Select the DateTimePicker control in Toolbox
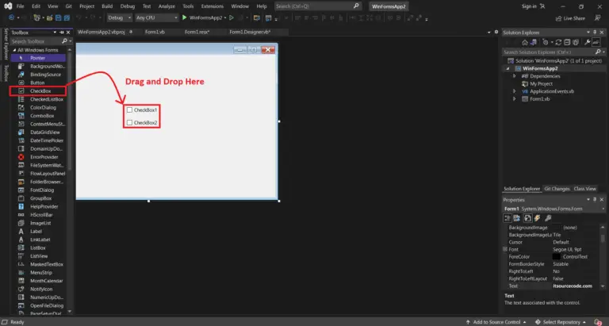This screenshot has height=326, width=609. click(46, 140)
